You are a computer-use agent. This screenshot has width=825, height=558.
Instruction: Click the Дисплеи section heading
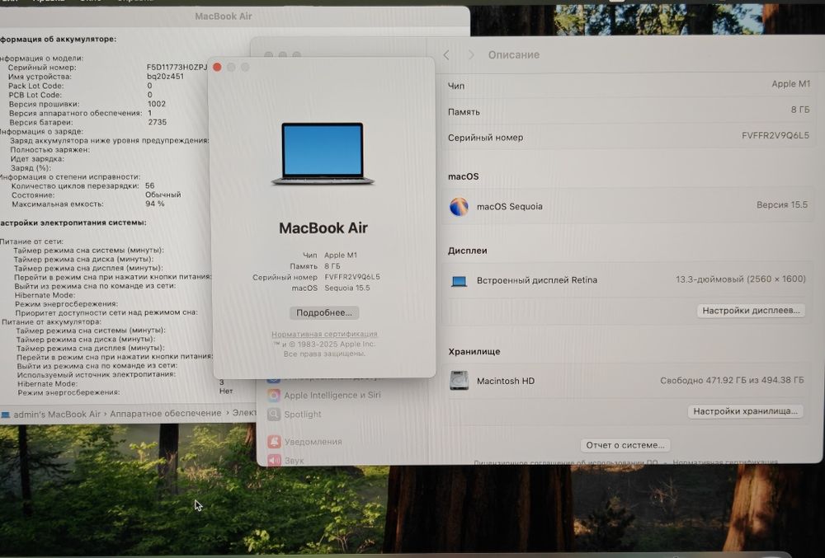pyautogui.click(x=467, y=251)
